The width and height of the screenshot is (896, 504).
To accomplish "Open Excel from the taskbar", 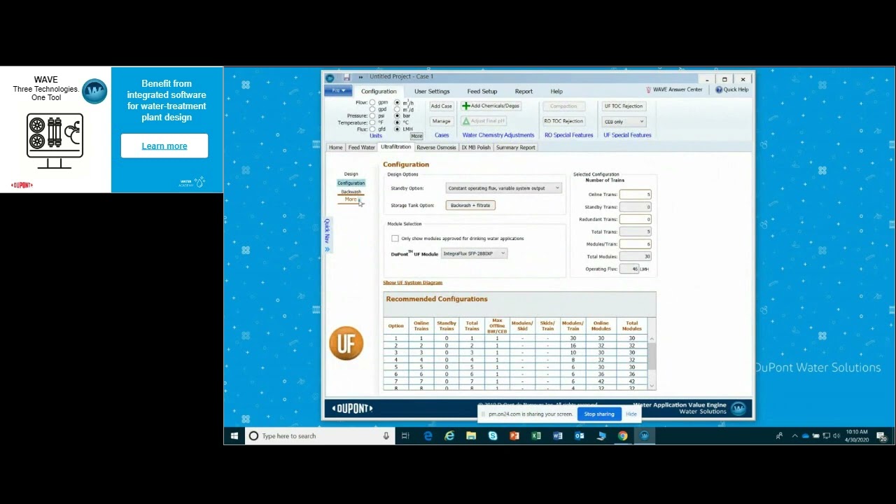I will [x=536, y=436].
